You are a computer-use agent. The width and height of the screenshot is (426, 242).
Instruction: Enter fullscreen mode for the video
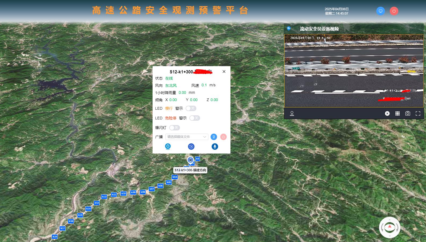coord(418,113)
